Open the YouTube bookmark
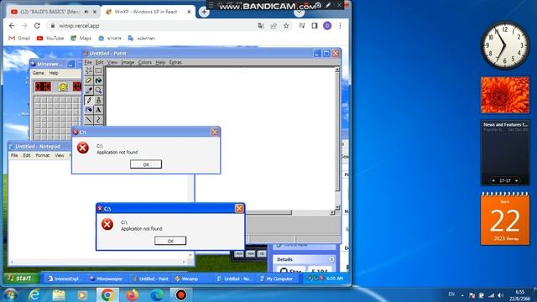 pyautogui.click(x=50, y=38)
